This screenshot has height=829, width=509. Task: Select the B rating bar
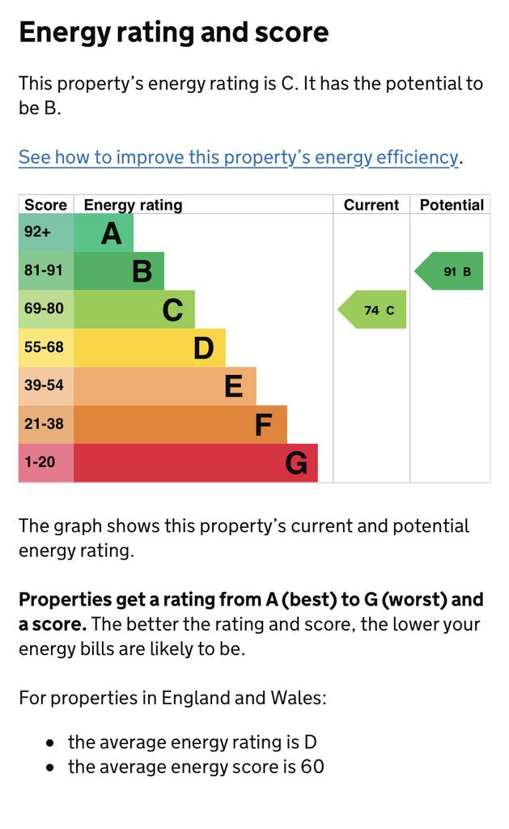coord(119,270)
